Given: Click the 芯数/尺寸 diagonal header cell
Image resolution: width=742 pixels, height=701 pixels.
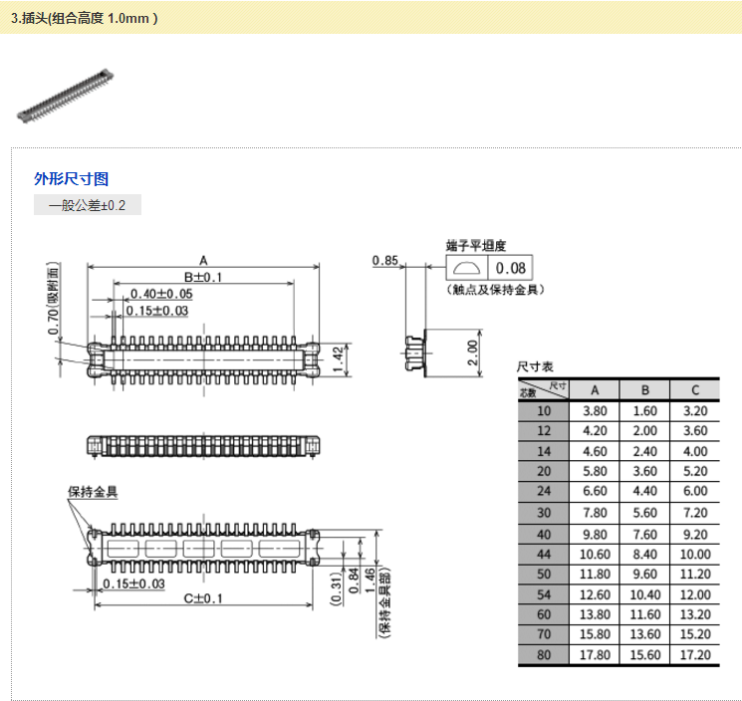Looking at the screenshot, I should 543,389.
